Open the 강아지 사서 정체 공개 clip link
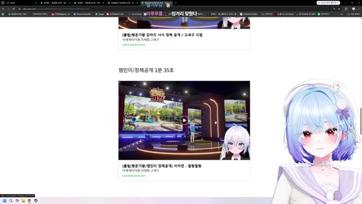The width and height of the screenshot is (362, 204). 162,35
